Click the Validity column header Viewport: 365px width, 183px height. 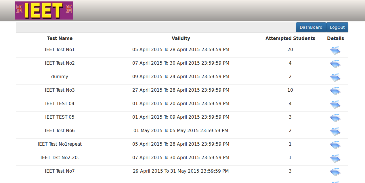pos(181,38)
